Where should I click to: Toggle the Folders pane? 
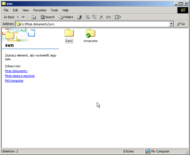click(66, 17)
